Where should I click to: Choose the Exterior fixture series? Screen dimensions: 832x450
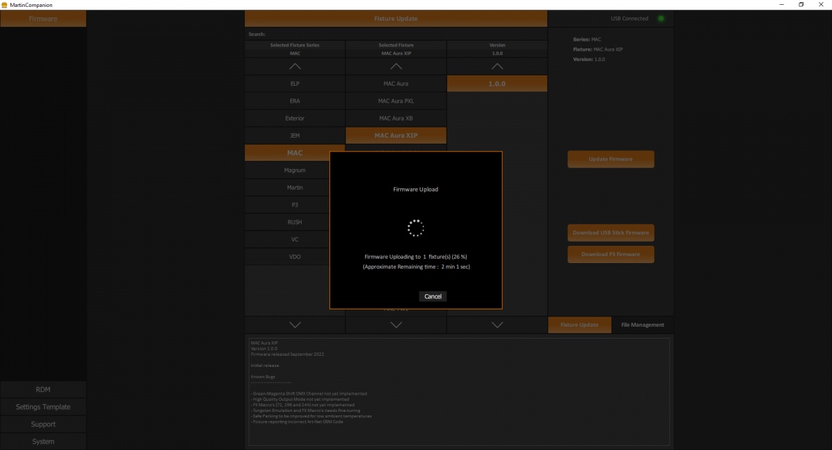(295, 118)
